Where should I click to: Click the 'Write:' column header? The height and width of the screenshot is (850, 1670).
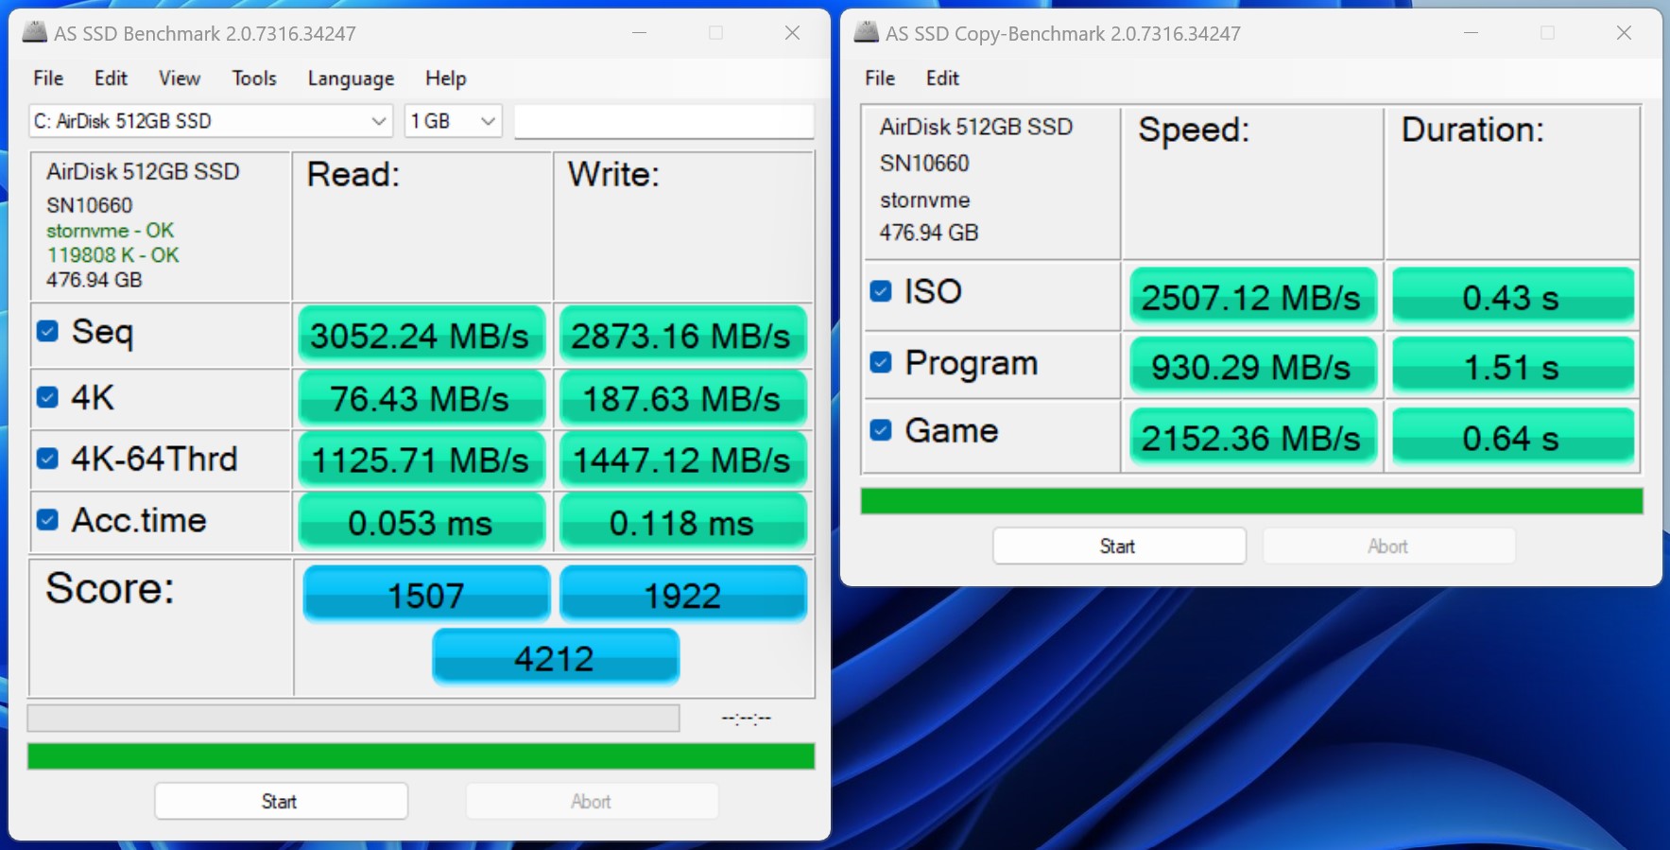point(613,174)
